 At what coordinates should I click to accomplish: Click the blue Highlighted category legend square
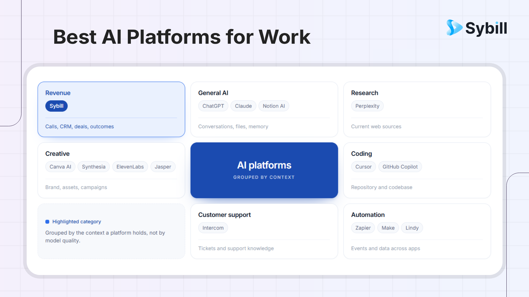[47, 222]
